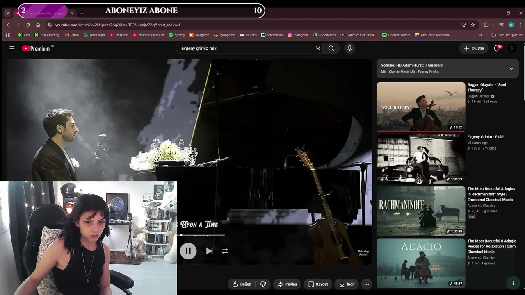Skip to the next track in video overlay
Image resolution: width=525 pixels, height=295 pixels.
coord(209,251)
